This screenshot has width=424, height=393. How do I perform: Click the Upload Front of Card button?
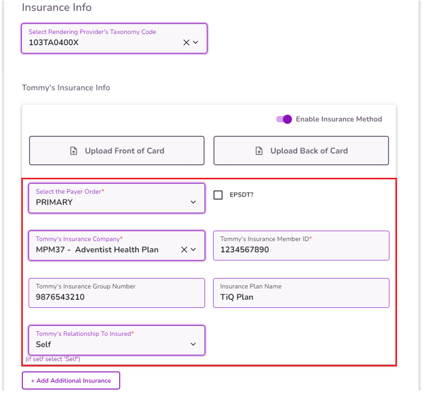116,150
